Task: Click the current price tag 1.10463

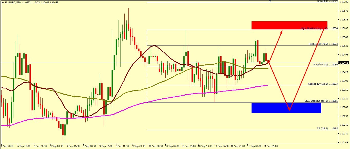Action: click(x=344, y=63)
